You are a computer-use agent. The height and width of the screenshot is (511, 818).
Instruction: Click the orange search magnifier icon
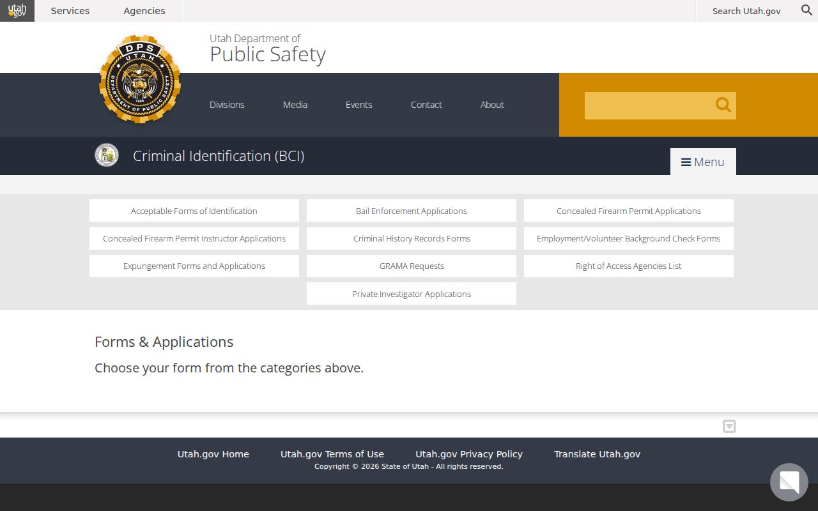pyautogui.click(x=723, y=105)
